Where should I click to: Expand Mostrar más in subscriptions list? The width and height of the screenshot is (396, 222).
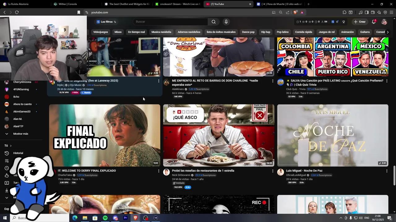pyautogui.click(x=21, y=134)
